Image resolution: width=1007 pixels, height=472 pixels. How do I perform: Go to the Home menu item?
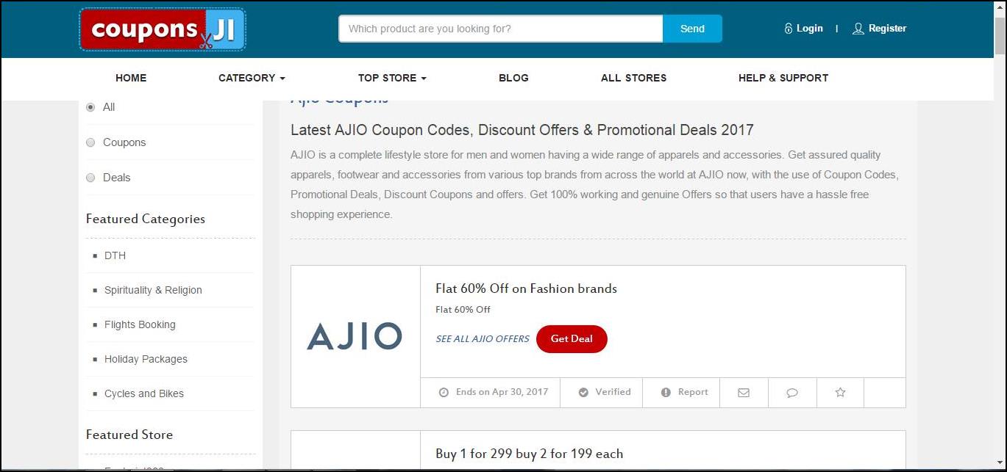(131, 78)
